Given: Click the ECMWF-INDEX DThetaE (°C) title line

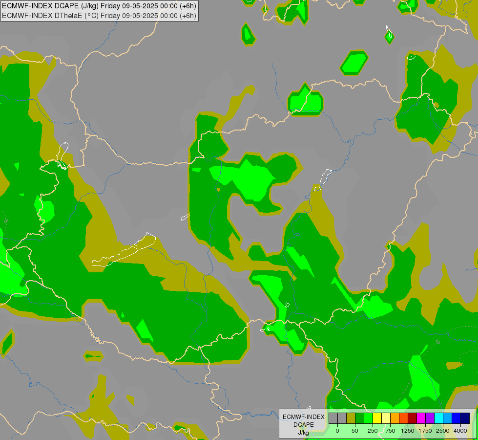Looking at the screenshot, I should tap(99, 16).
